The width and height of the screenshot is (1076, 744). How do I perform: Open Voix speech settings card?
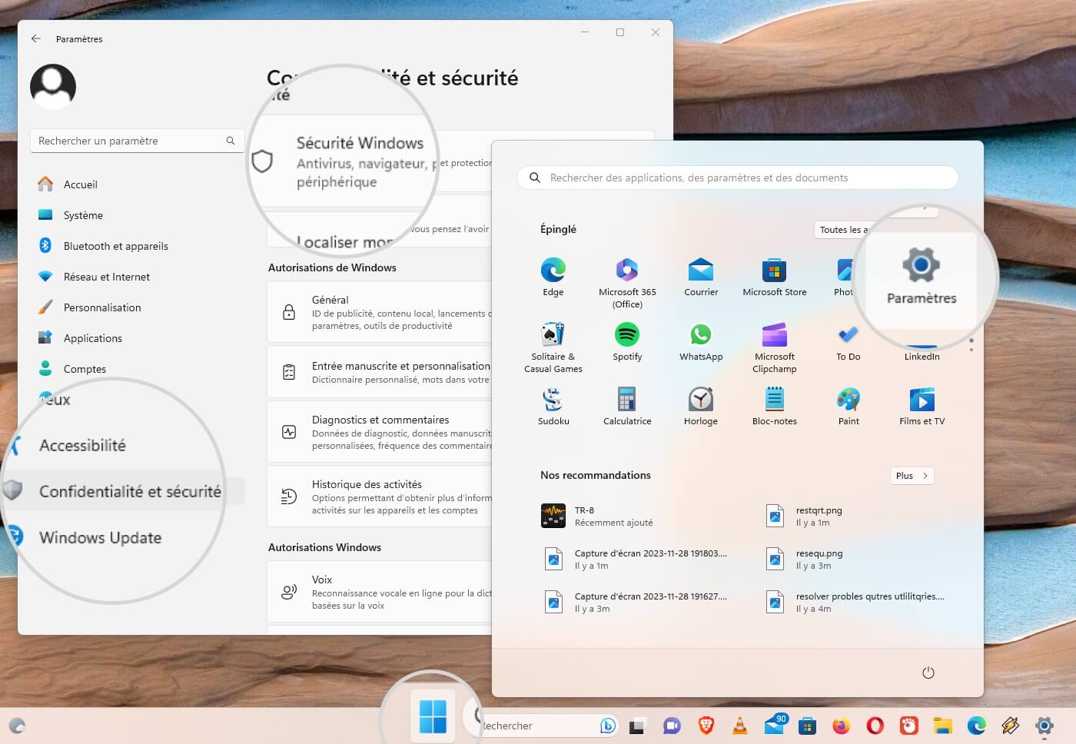tap(380, 592)
